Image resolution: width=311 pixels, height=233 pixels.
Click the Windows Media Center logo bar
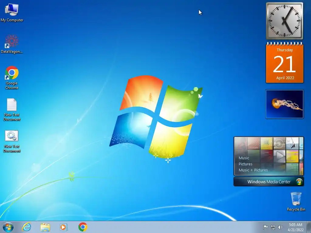269,182
